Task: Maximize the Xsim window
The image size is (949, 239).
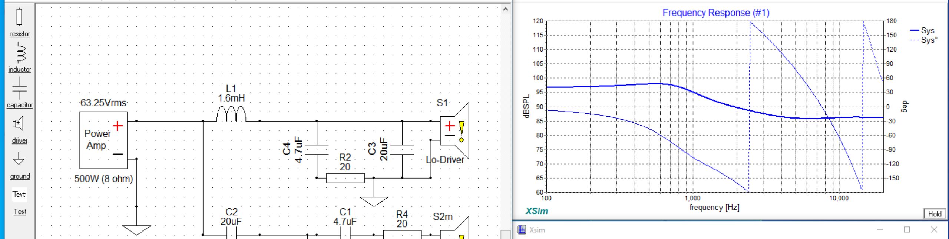Action: click(x=907, y=230)
